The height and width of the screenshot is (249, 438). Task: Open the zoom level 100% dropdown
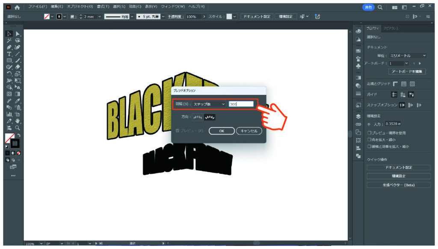[41, 243]
